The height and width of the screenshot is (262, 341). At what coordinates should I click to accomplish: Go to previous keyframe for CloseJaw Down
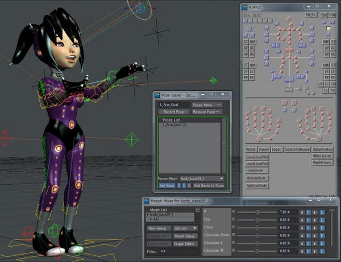[302, 236]
